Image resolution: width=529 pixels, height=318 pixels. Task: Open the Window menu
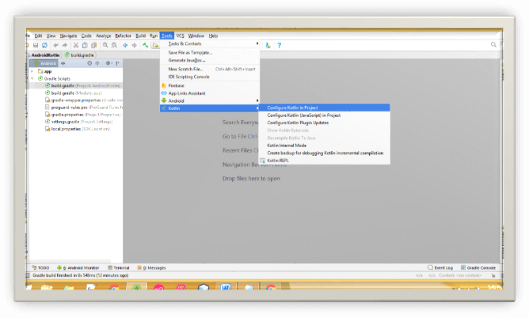point(196,36)
